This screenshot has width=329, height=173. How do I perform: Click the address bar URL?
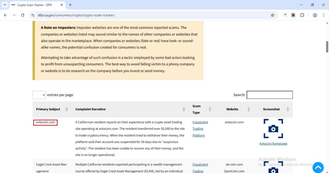[76, 15]
